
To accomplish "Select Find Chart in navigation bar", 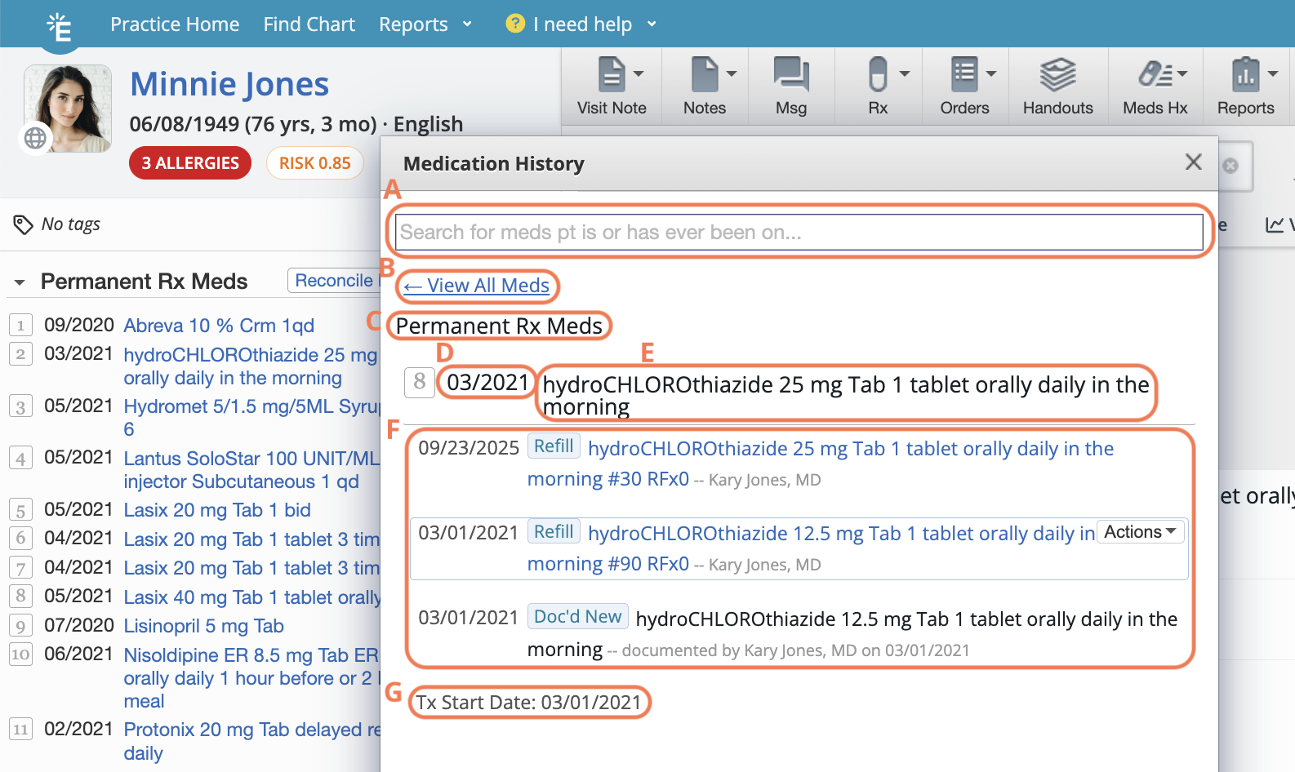I will pyautogui.click(x=309, y=24).
